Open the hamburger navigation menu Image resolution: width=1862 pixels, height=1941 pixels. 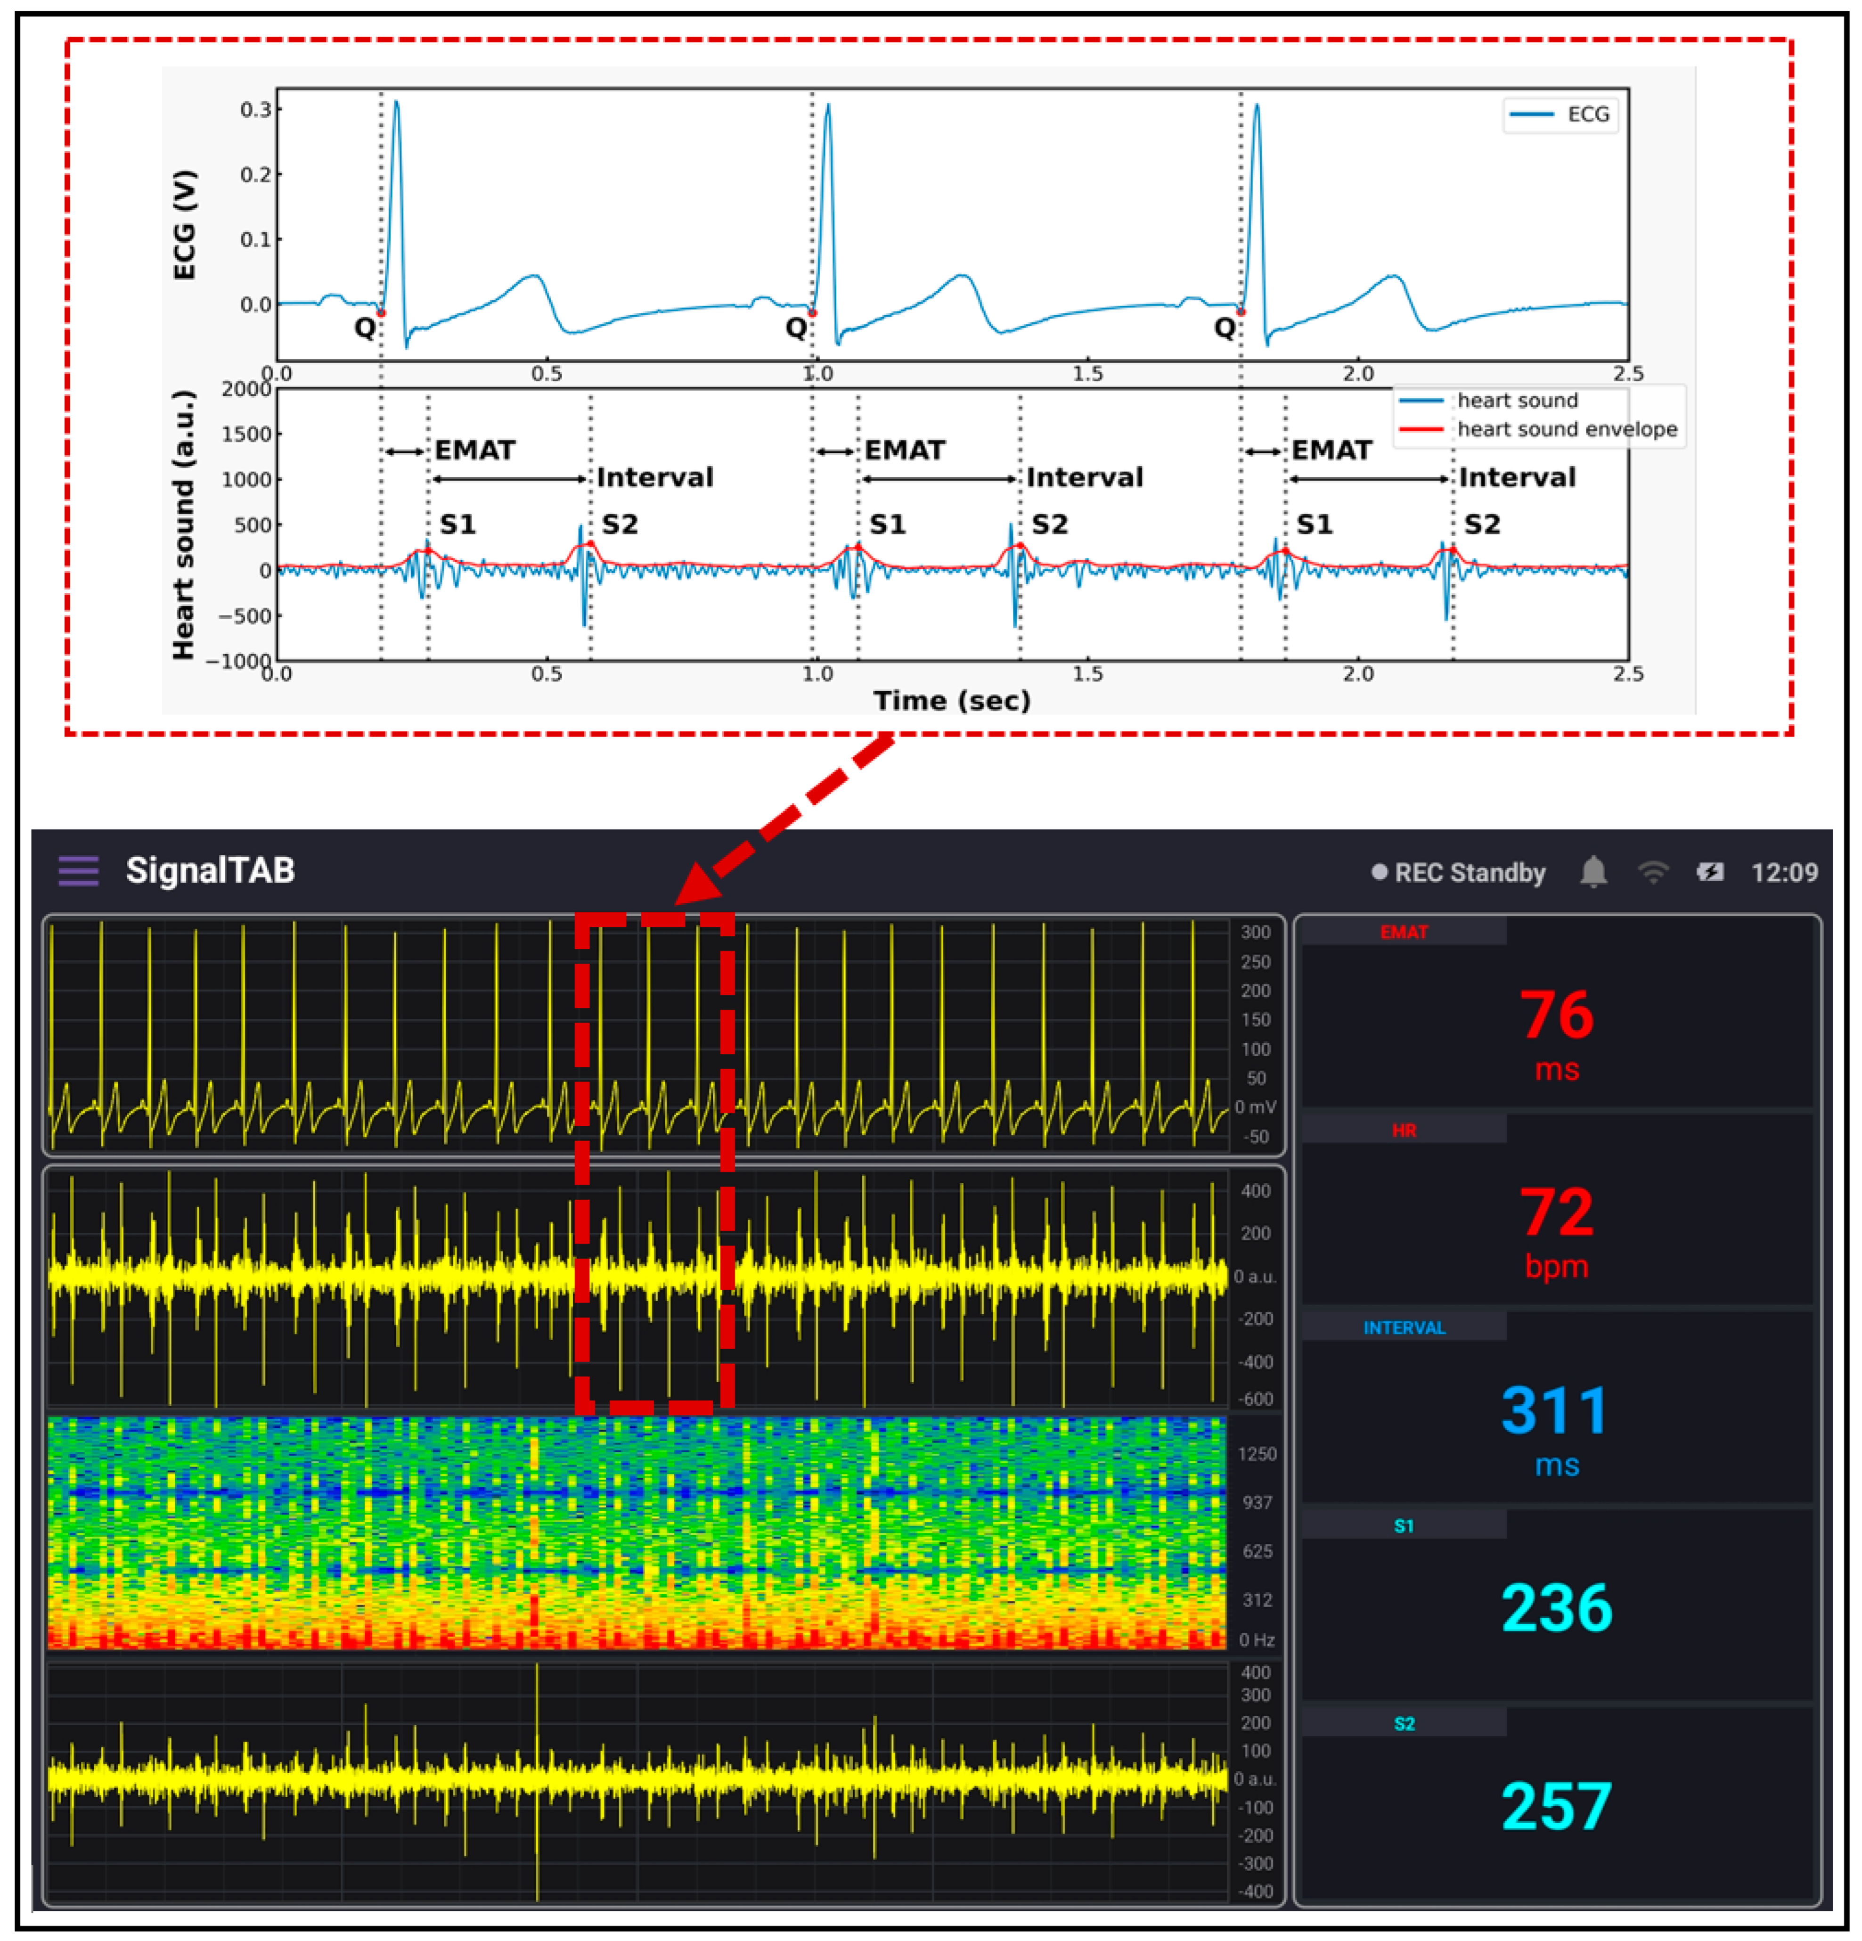[78, 870]
